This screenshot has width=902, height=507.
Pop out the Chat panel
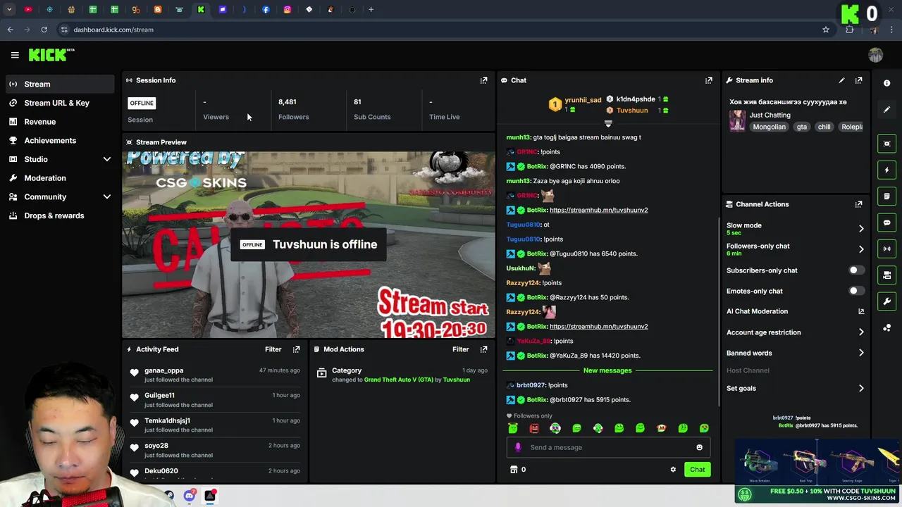click(708, 80)
